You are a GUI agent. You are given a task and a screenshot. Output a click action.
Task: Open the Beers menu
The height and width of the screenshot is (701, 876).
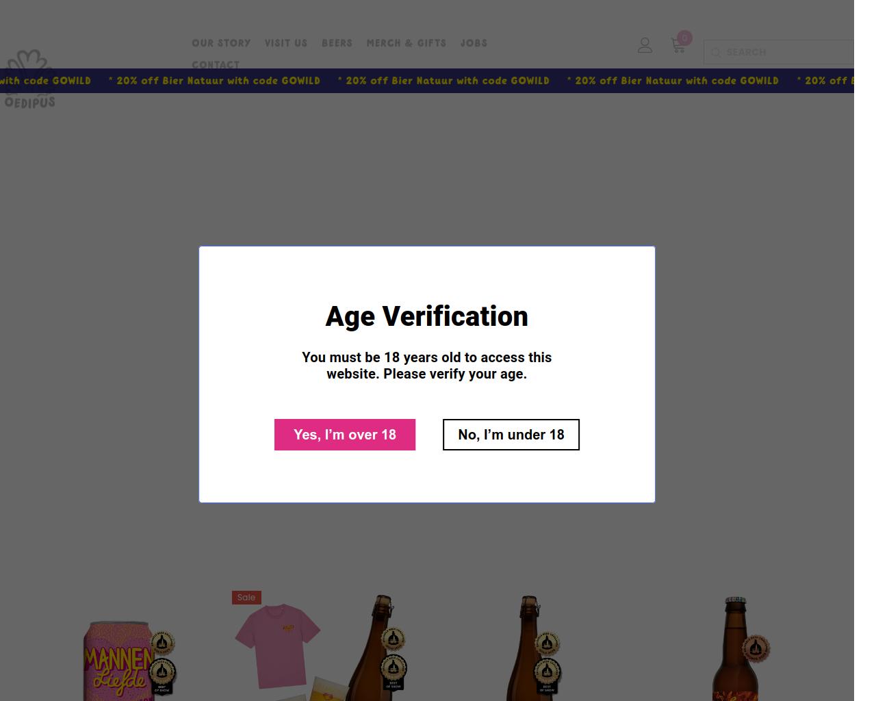337,43
